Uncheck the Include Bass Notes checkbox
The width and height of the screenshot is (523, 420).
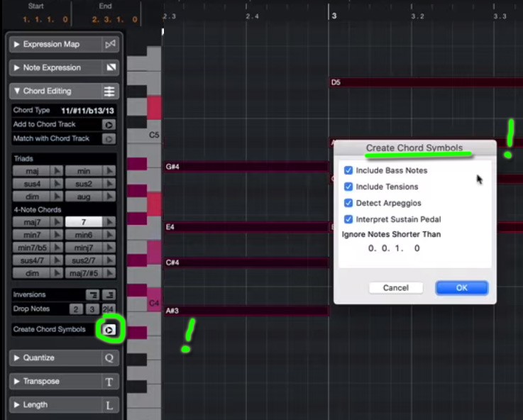pyautogui.click(x=348, y=170)
